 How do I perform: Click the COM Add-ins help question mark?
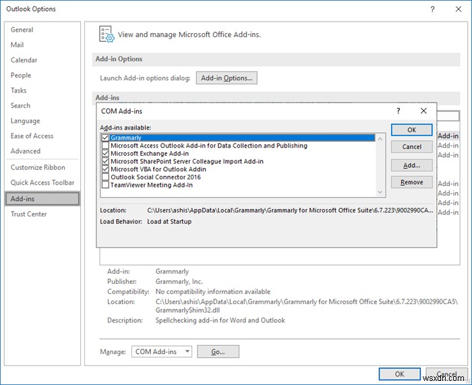399,111
